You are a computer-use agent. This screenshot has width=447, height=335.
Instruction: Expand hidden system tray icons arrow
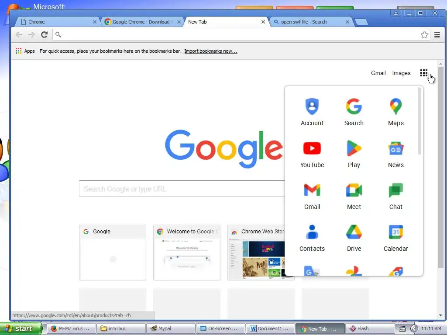tap(414, 329)
